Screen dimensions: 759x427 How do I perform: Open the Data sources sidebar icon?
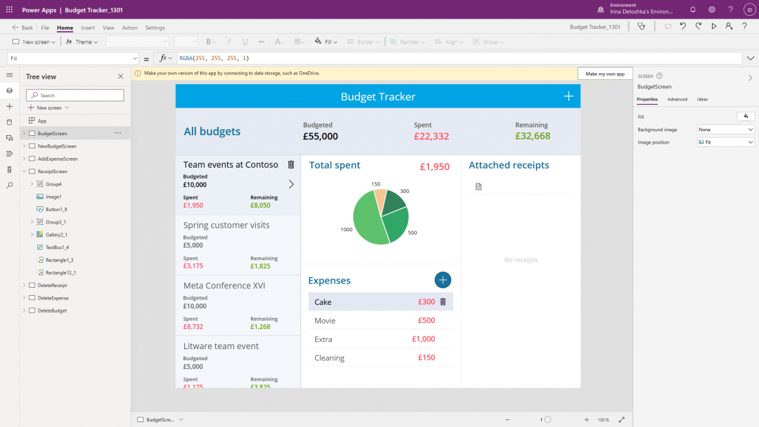click(x=9, y=122)
